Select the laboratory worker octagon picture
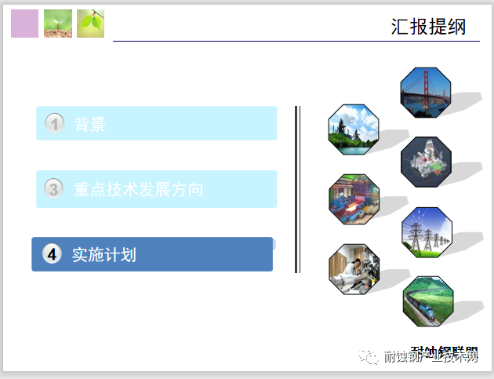 tap(354, 269)
